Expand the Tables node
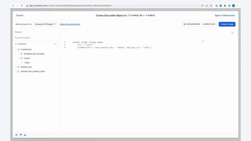The width and height of the screenshot is (251, 141). coord(22,63)
